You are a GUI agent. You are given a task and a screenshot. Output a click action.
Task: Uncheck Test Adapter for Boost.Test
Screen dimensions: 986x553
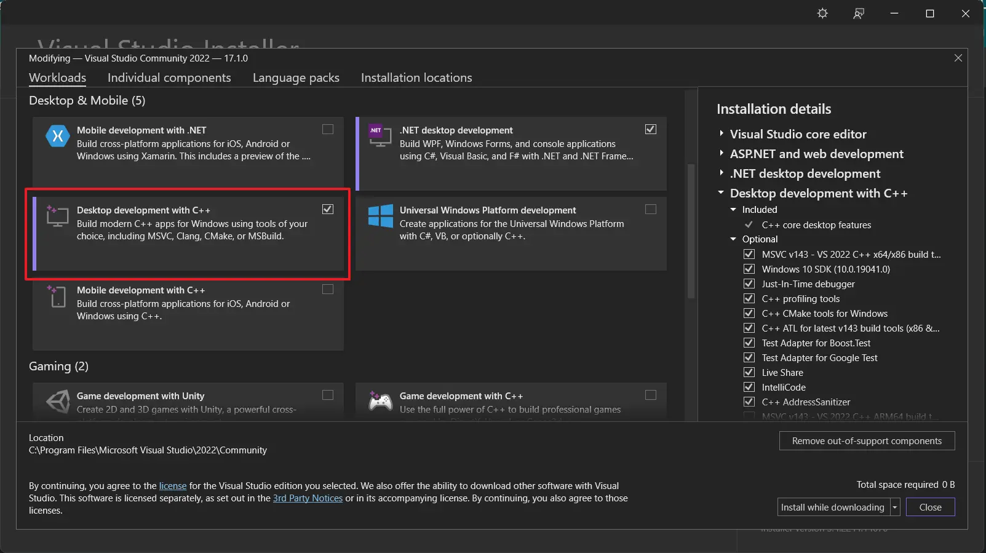(749, 343)
